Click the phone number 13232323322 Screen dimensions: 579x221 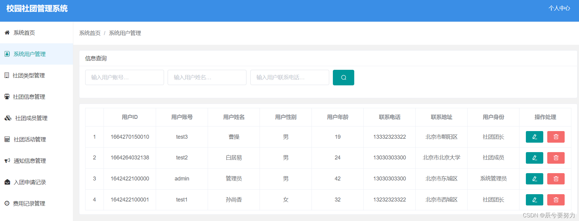pyautogui.click(x=390, y=200)
